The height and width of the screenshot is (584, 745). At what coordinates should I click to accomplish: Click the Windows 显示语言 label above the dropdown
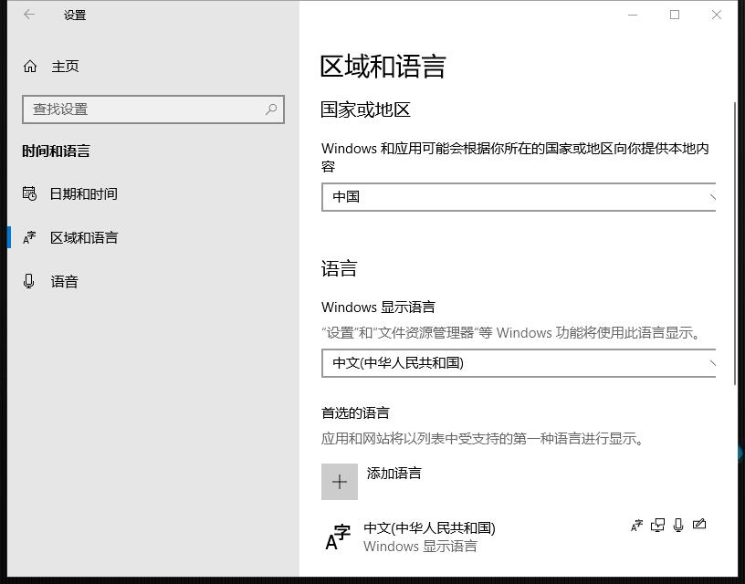click(x=378, y=308)
